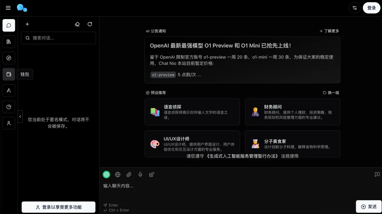The width and height of the screenshot is (382, 214).
Task: Open the hamburger menu top left
Action: point(8,7)
